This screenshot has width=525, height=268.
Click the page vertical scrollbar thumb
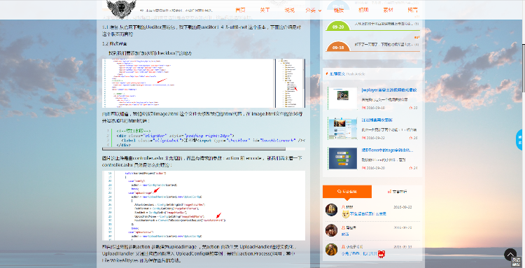524,69
